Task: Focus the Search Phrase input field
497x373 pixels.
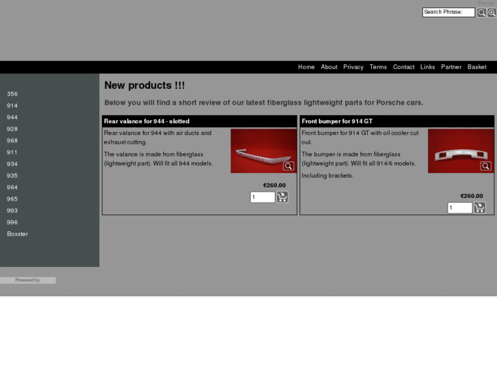Action: 448,12
